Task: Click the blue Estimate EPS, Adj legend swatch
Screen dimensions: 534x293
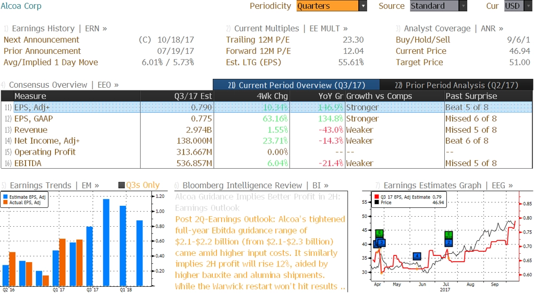Action: tap(5, 197)
